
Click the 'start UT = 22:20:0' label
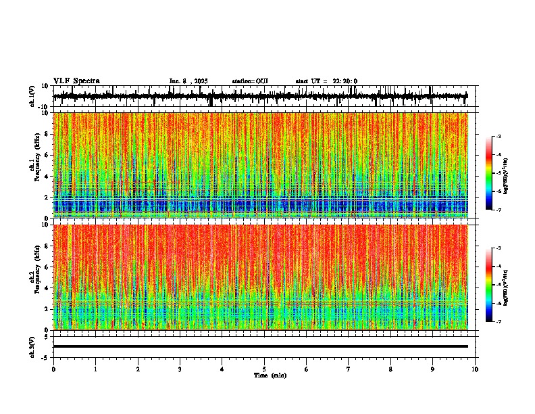326,81
